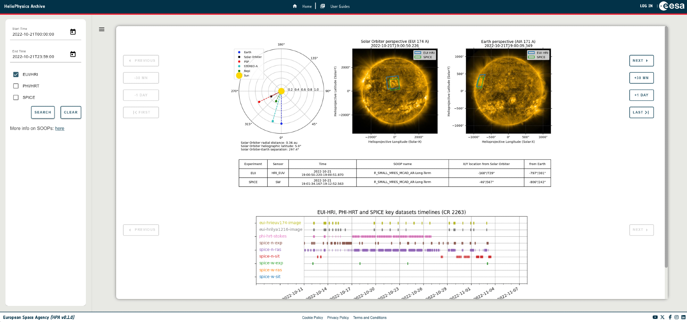687x322 pixels.
Task: Click the Home house icon
Action: click(x=295, y=6)
